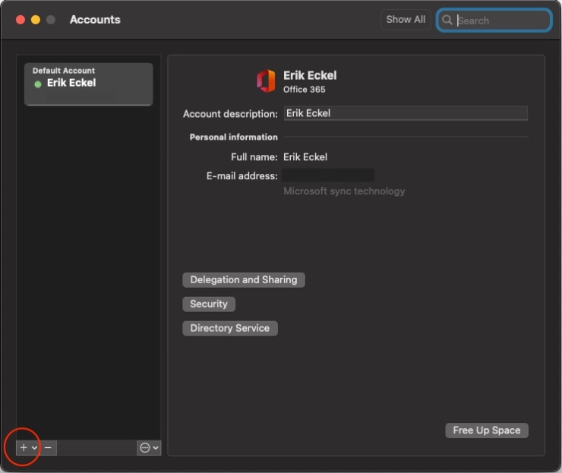Viewport: 562px width, 473px height.
Task: Open Directory Service settings
Action: tap(229, 328)
